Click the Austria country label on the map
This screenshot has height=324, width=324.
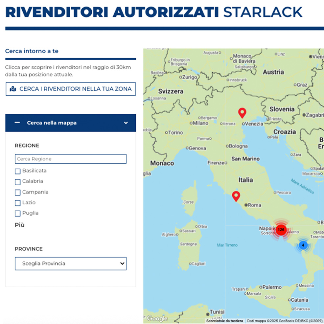tap(273, 72)
